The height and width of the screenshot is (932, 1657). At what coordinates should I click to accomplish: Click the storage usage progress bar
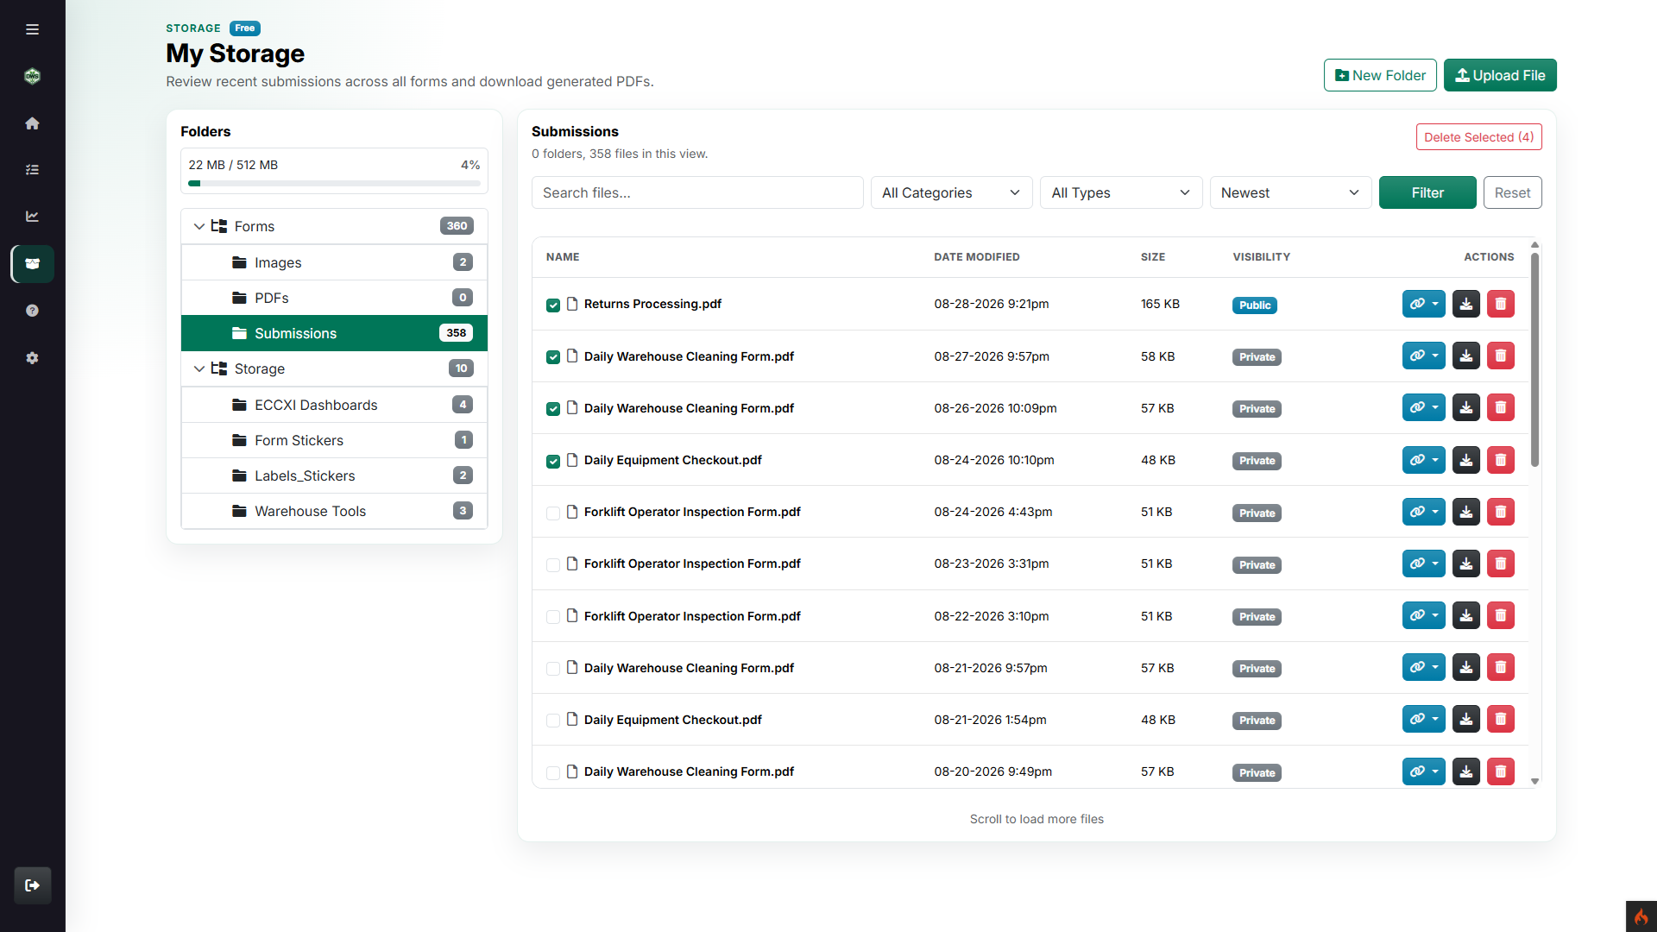(x=334, y=183)
